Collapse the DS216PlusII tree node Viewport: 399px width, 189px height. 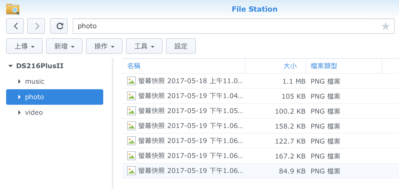11,66
